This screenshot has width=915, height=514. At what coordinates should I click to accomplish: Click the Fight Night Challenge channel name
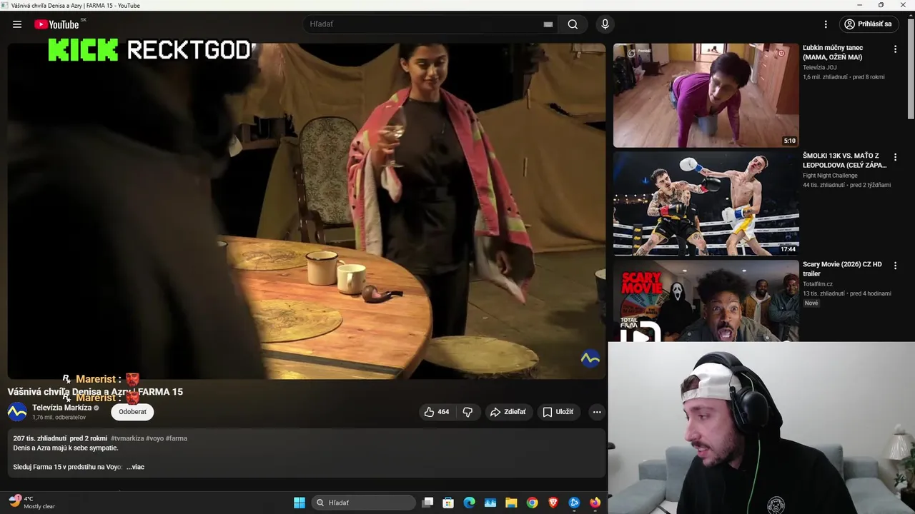coord(829,176)
